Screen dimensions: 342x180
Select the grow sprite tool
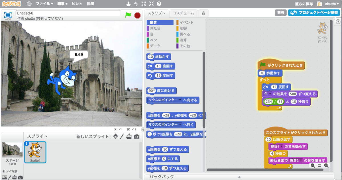click(x=144, y=4)
